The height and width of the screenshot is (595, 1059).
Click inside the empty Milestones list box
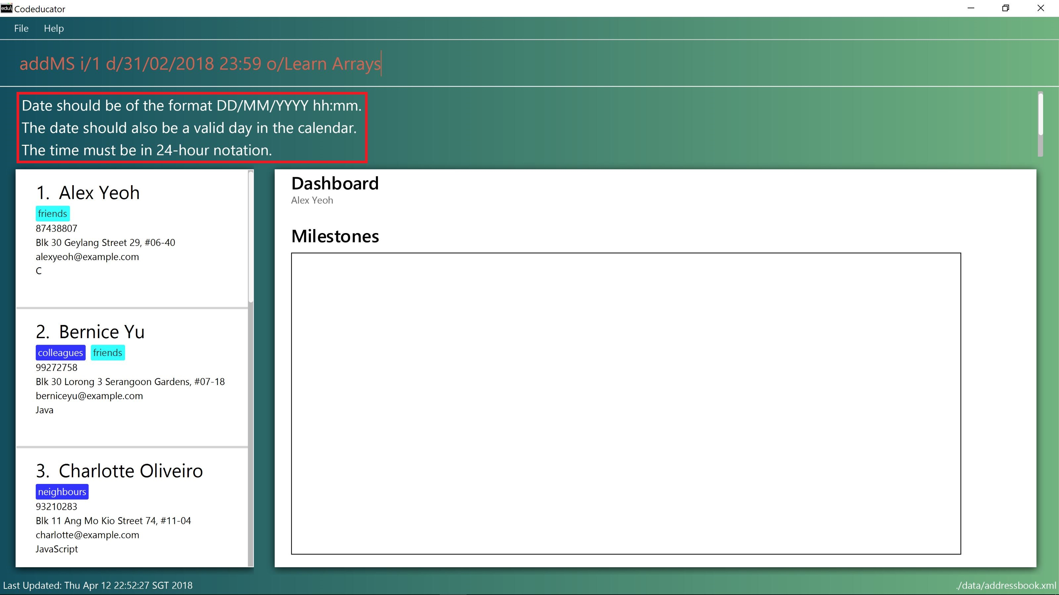626,403
